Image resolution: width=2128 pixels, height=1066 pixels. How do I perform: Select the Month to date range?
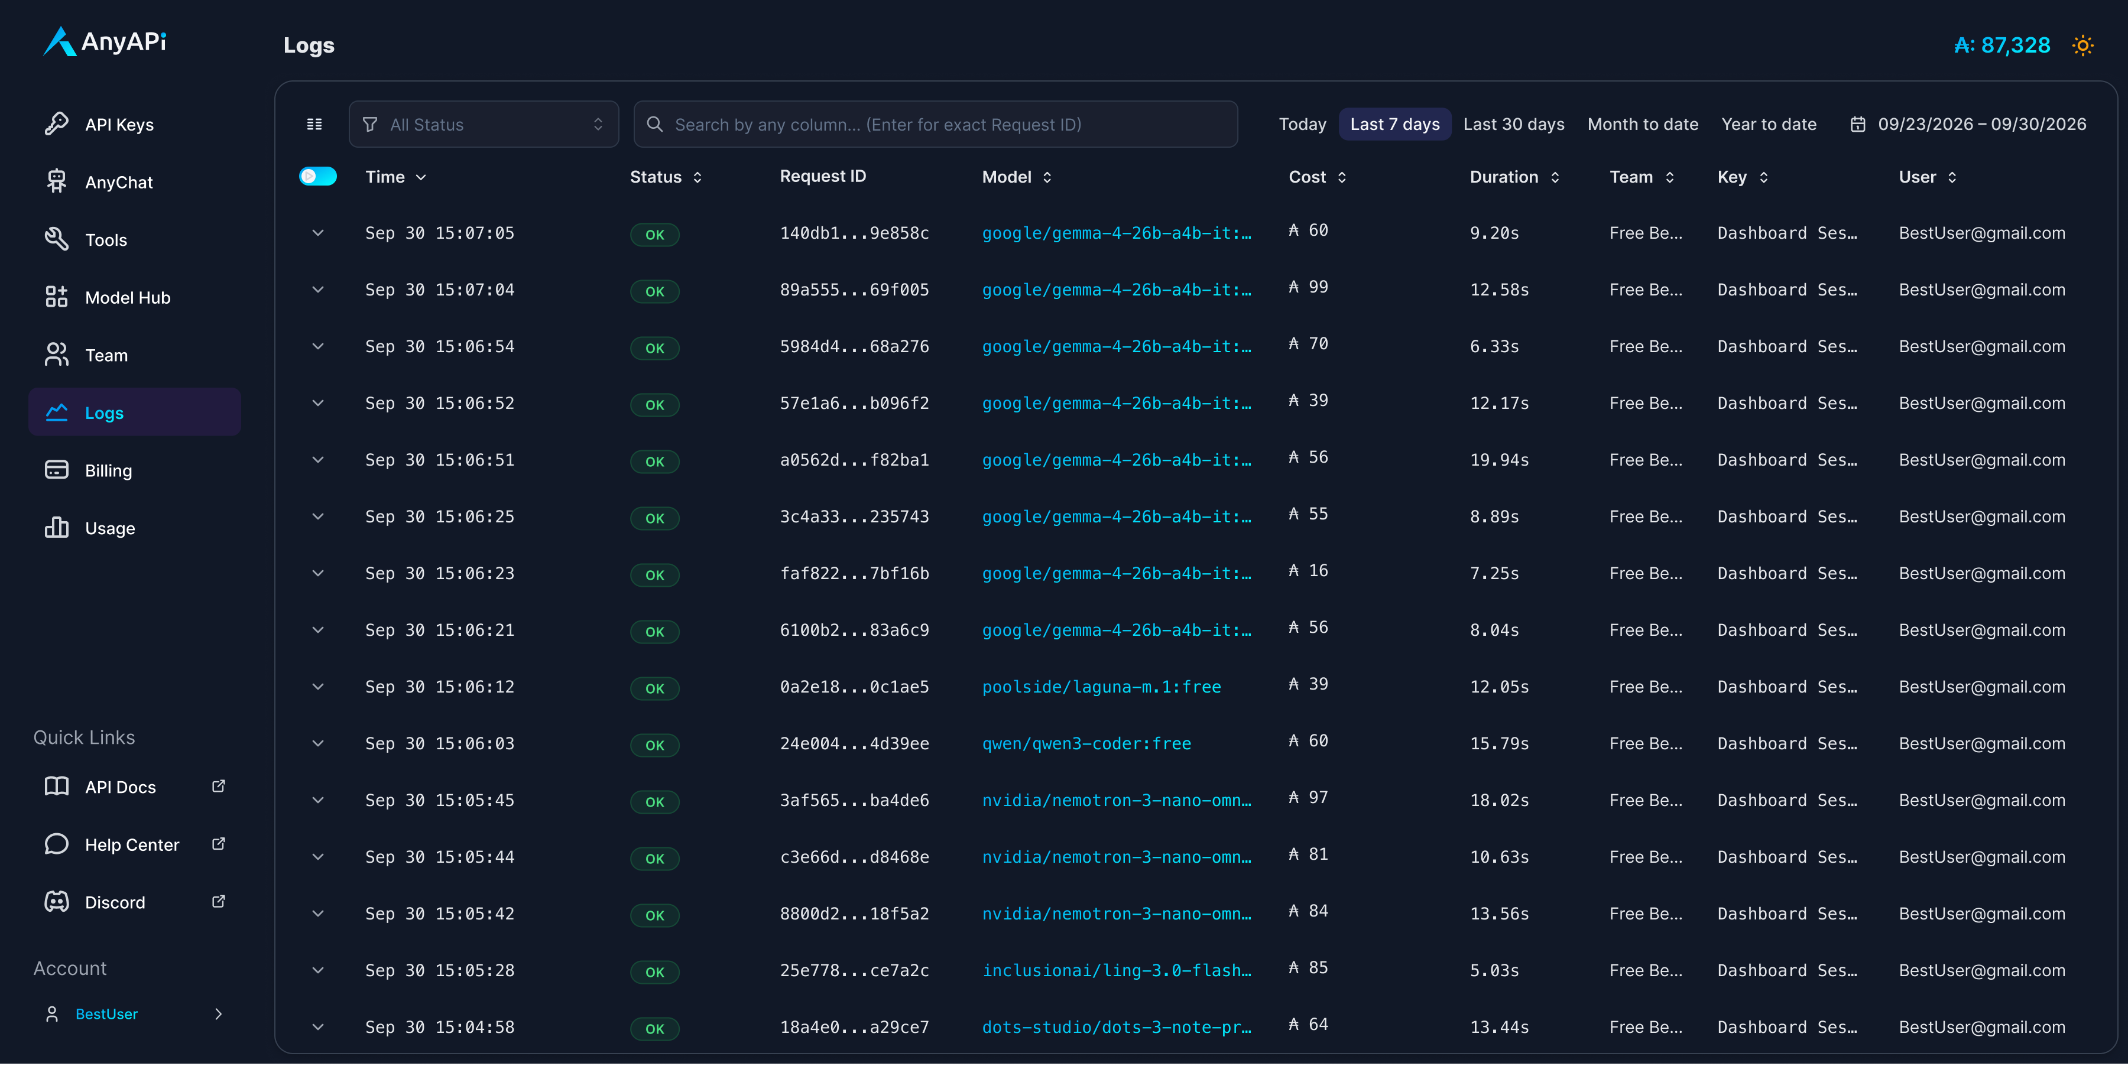(x=1642, y=125)
